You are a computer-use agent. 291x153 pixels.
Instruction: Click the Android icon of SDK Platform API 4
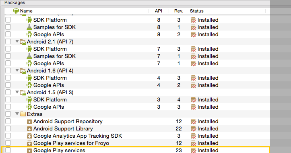[x=29, y=78]
